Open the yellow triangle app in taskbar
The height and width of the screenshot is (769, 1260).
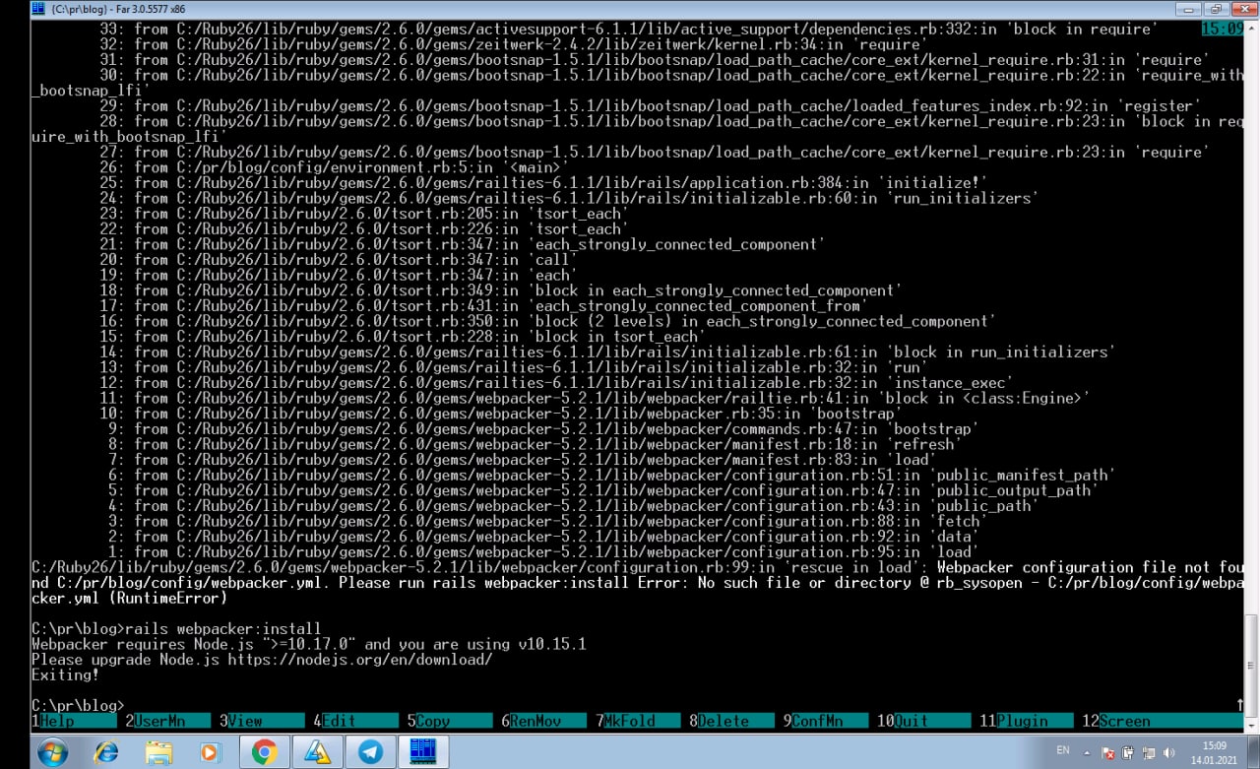317,752
